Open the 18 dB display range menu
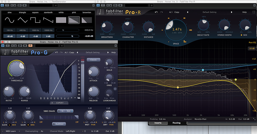The width and height of the screenshot is (257, 134). click(x=252, y=48)
